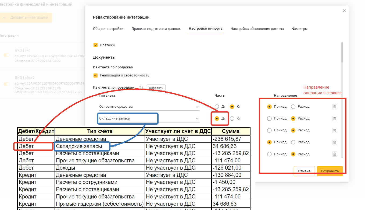365x210 pixels.
Task: Toggle the IIKO iiko integration switch
Action: (x=6, y=55)
